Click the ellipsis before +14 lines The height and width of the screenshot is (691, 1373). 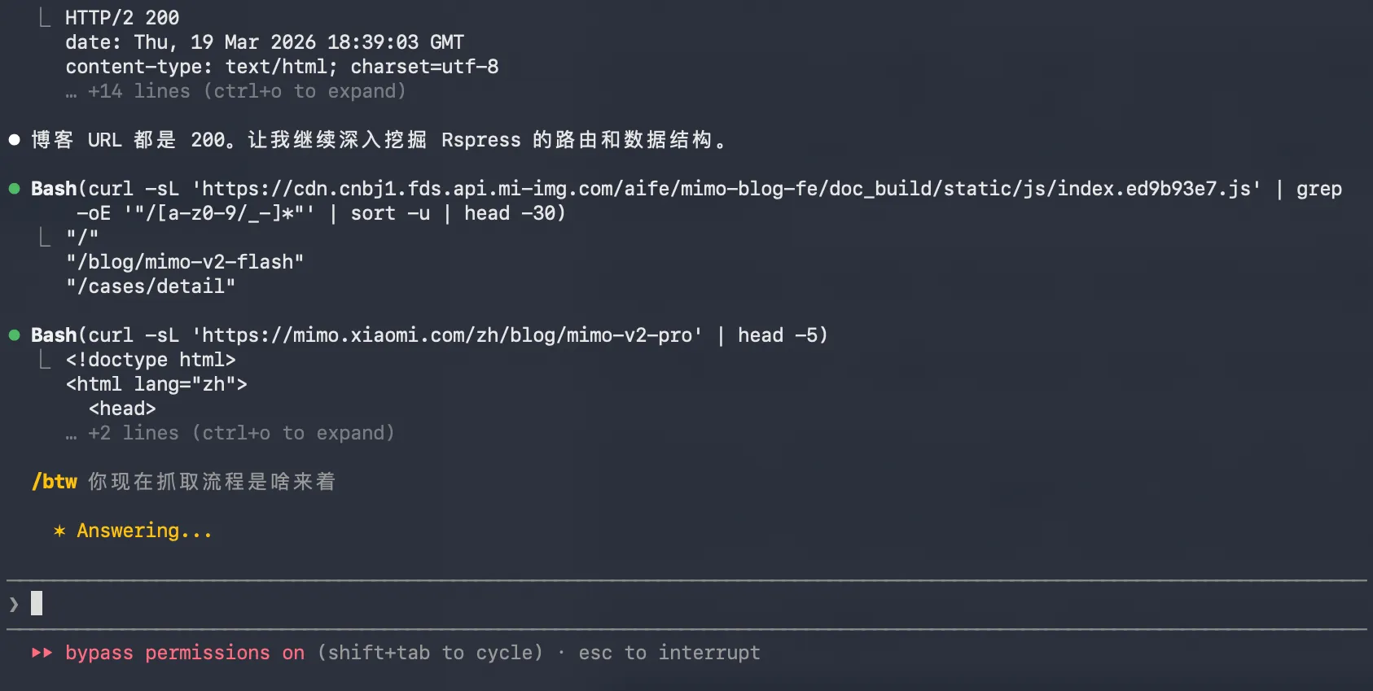72,91
